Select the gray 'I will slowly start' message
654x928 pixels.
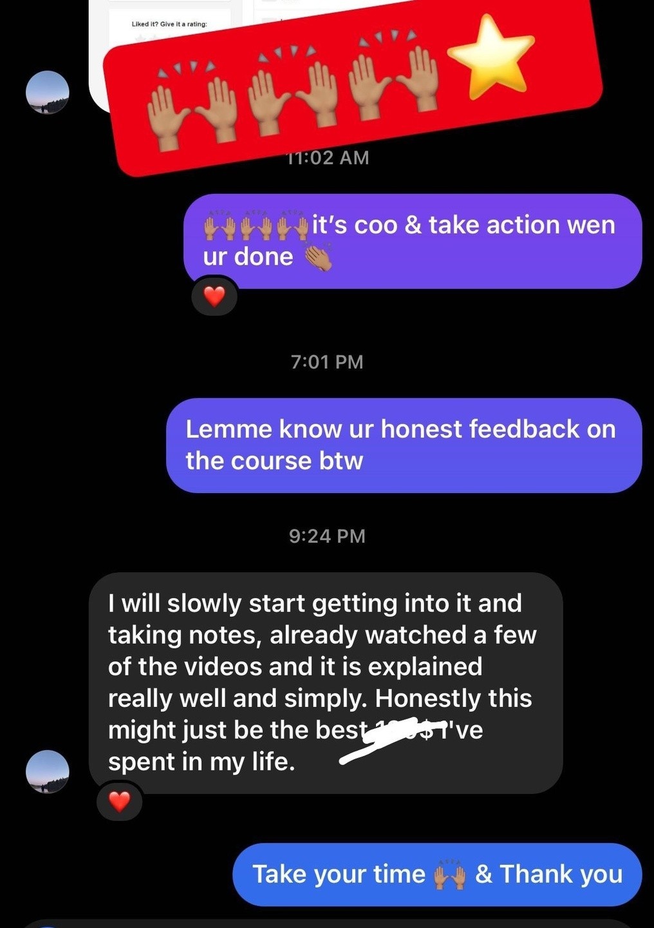pyautogui.click(x=326, y=682)
